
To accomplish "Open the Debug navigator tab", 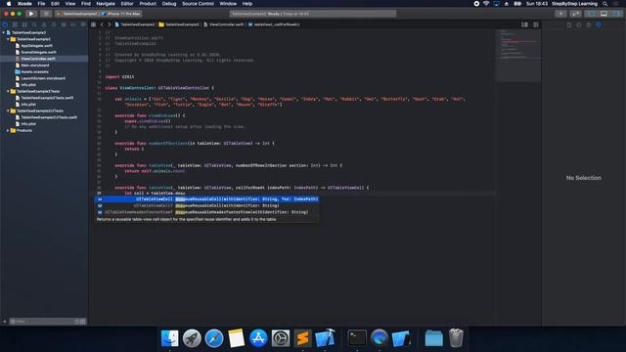I will tap(64, 24).
